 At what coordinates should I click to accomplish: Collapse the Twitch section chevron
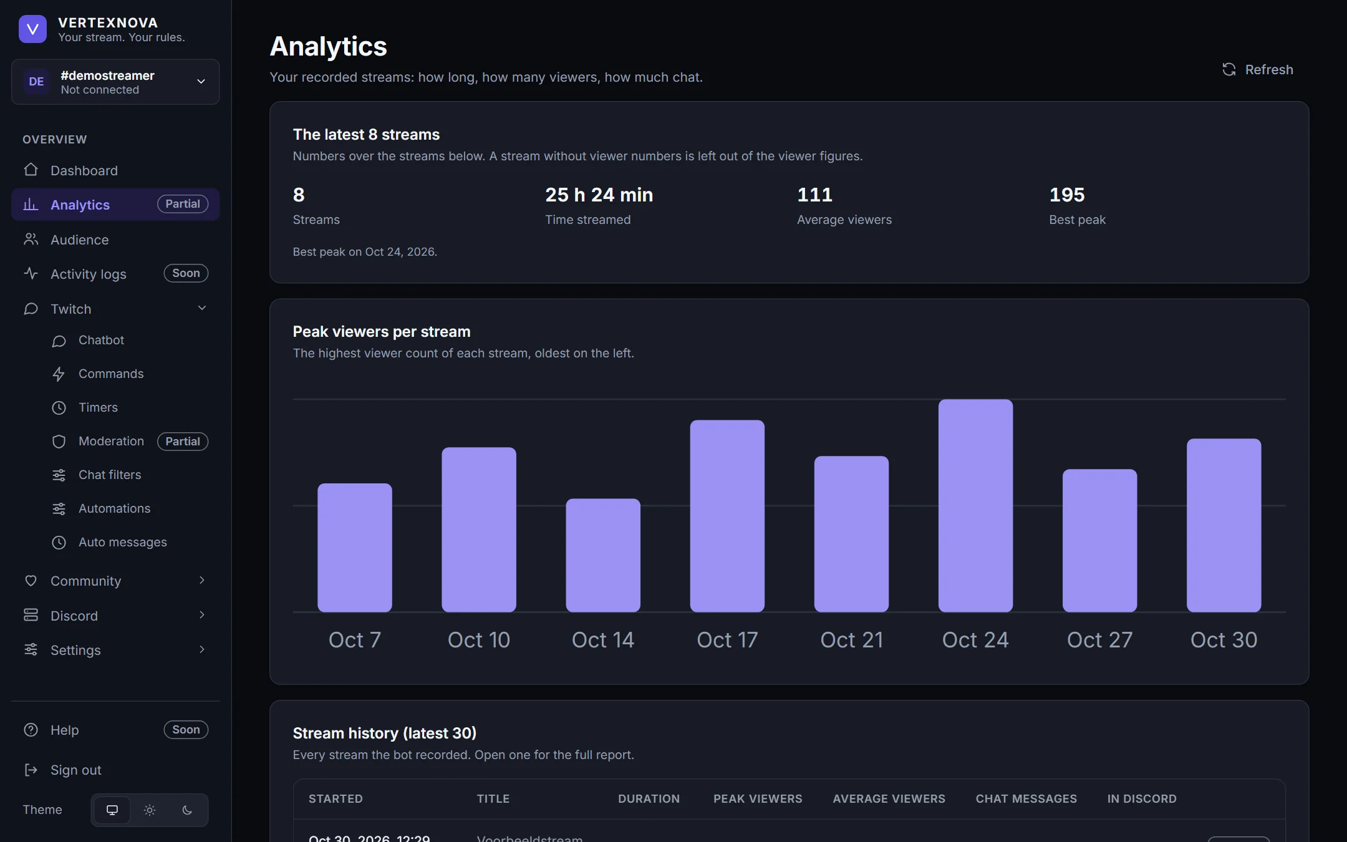pos(202,308)
